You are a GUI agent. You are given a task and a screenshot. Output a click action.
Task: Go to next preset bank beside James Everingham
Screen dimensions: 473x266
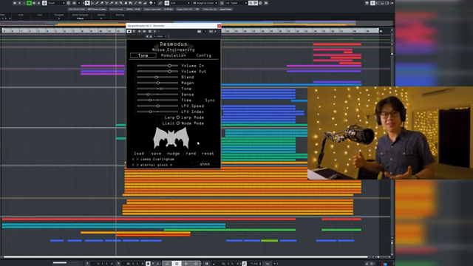pos(137,160)
